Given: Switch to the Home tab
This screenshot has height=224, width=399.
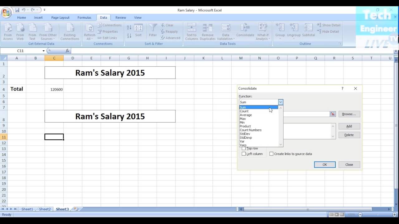Looking at the screenshot, I should tap(22, 18).
